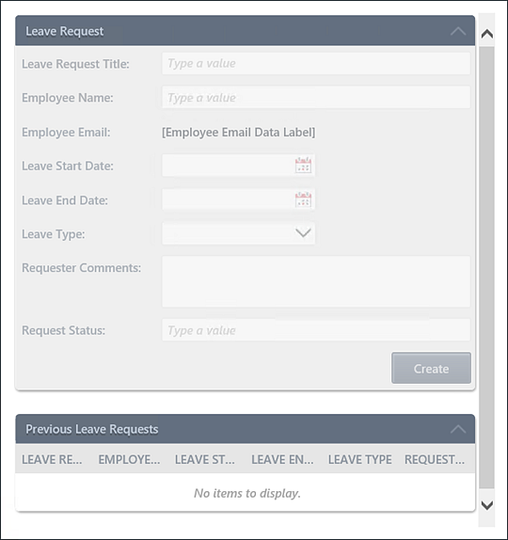Click the Create button
The width and height of the screenshot is (508, 540).
(431, 368)
